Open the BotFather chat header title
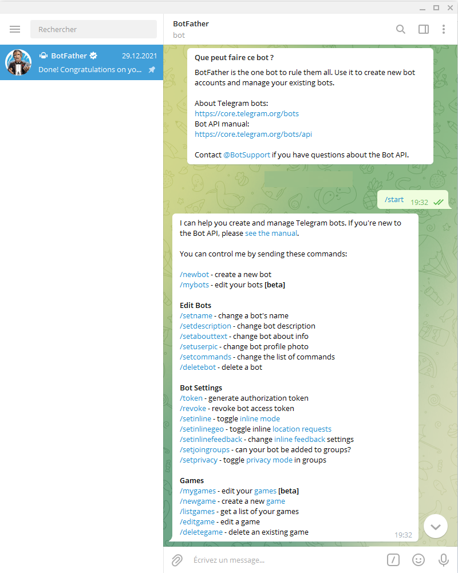Viewport: 458px width, 573px height. tap(191, 24)
